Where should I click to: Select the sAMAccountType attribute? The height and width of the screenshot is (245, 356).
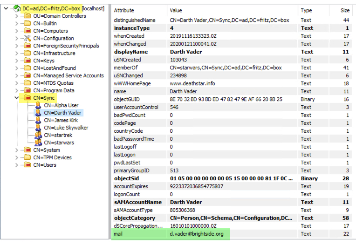point(133,210)
